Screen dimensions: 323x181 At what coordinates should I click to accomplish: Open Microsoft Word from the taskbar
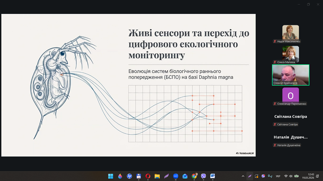point(213,176)
